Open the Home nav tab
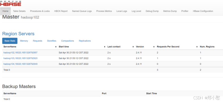223x102 pixels. [5, 11]
